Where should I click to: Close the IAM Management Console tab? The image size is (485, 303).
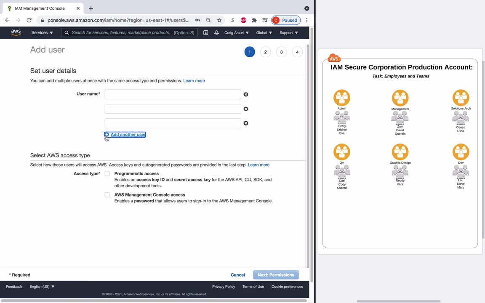point(78,8)
